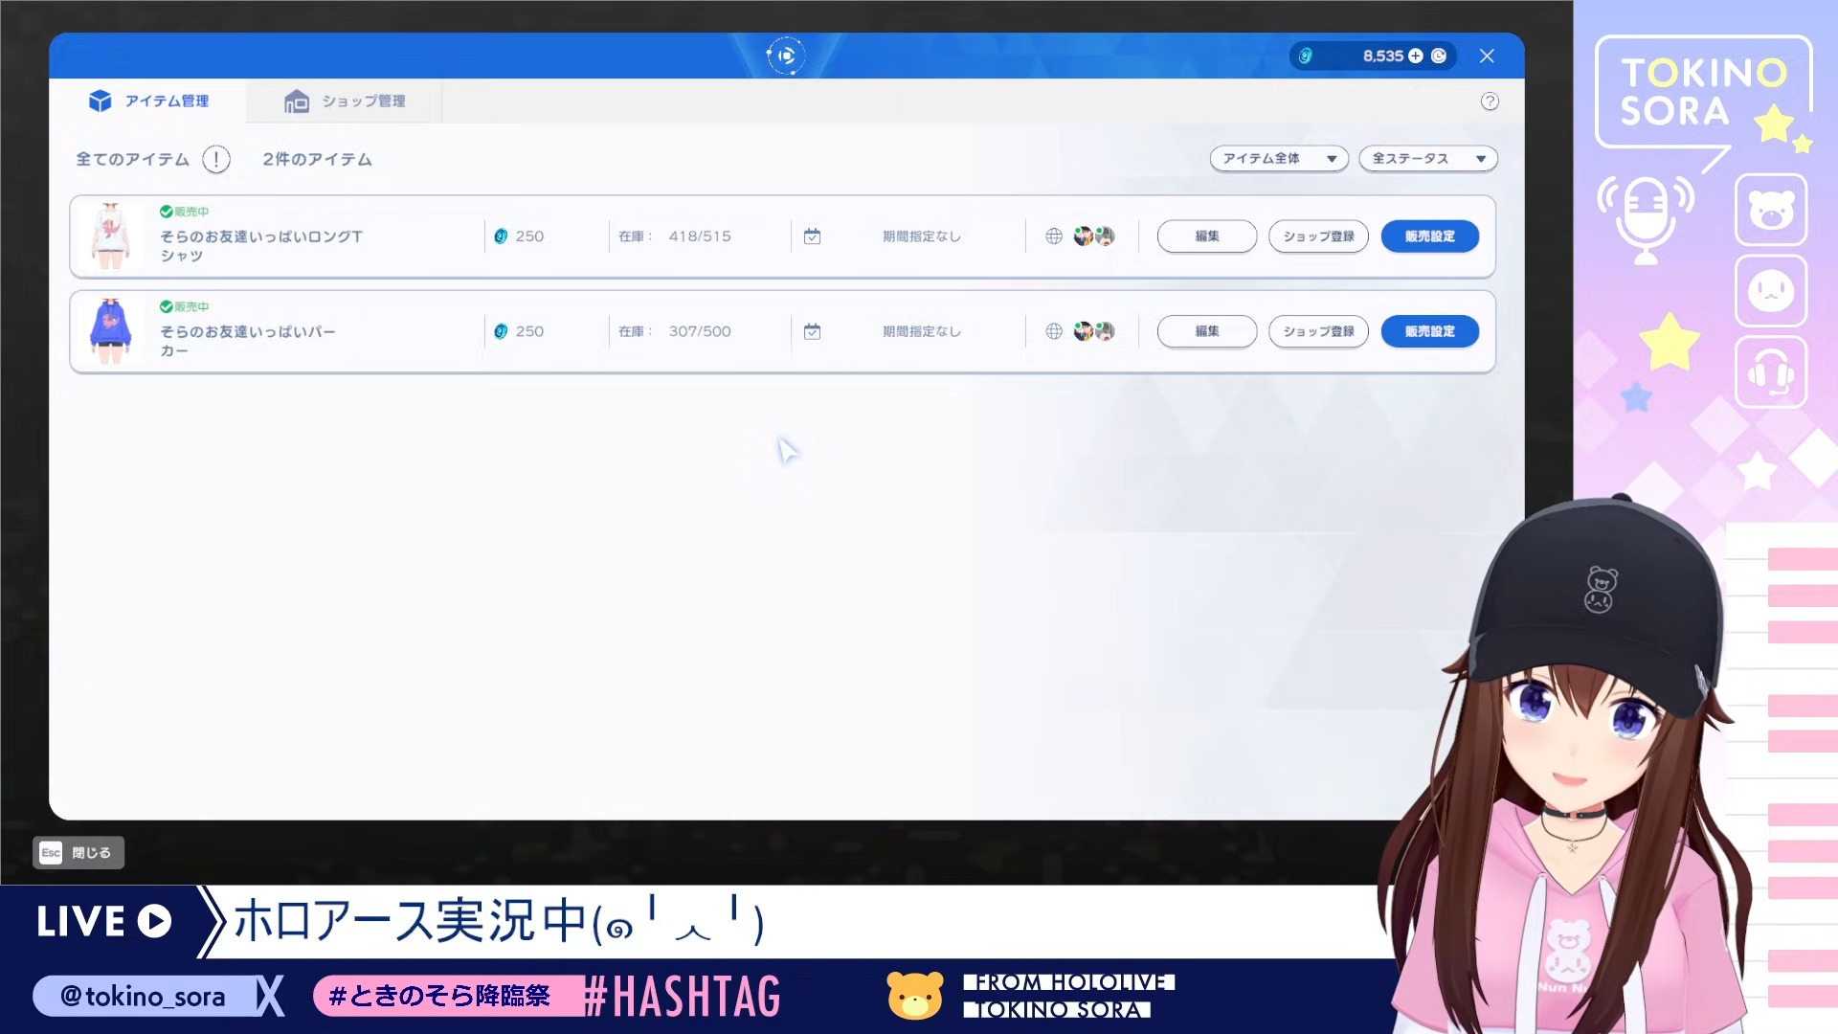Click the calendar icon in ロングTシャツ row

(x=812, y=236)
